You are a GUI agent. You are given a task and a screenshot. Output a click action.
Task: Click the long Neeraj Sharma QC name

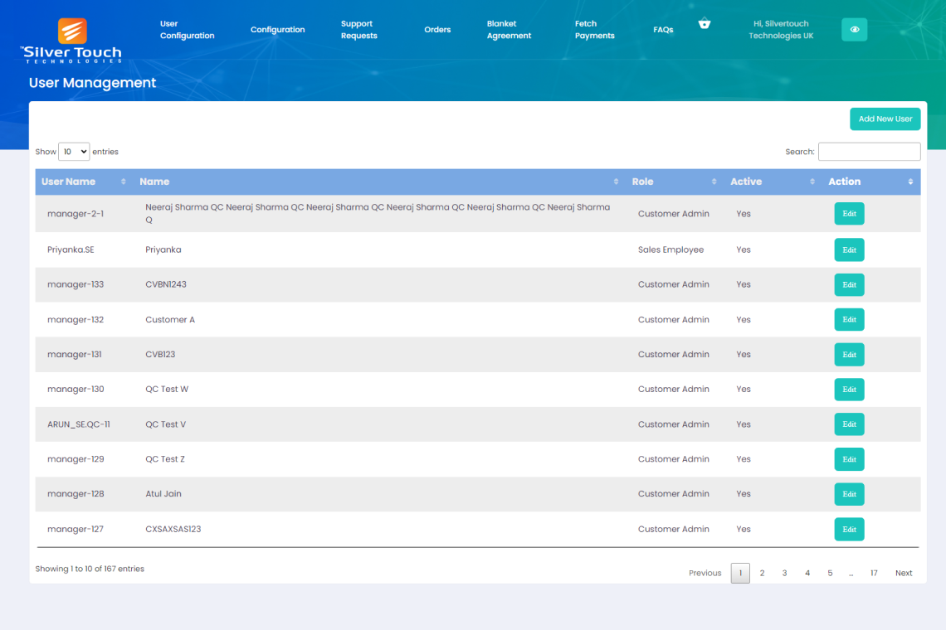pyautogui.click(x=378, y=213)
